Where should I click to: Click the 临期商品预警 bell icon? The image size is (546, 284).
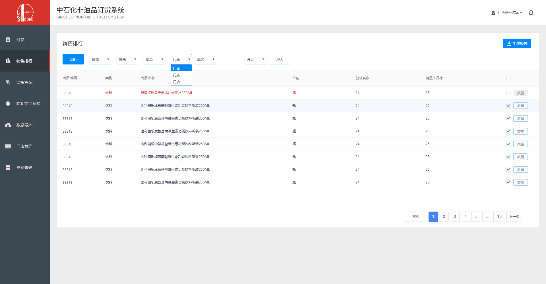coord(8,104)
